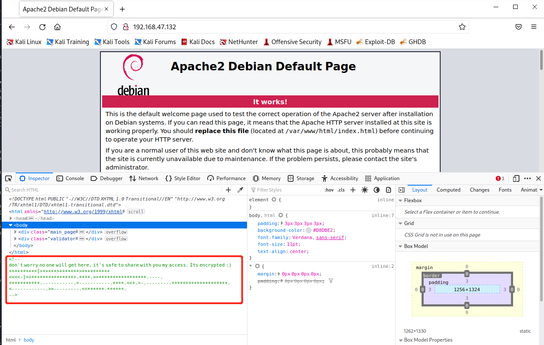Click the address bar showing 192.168.47.132
The image size is (544, 345).
tap(288, 27)
